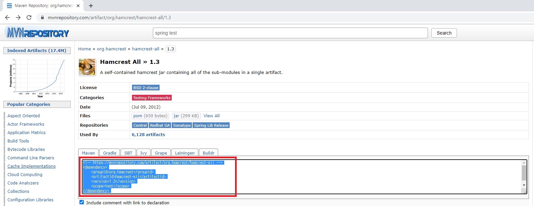This screenshot has width=534, height=206.
Task: Switch to the SBT tab
Action: click(128, 153)
